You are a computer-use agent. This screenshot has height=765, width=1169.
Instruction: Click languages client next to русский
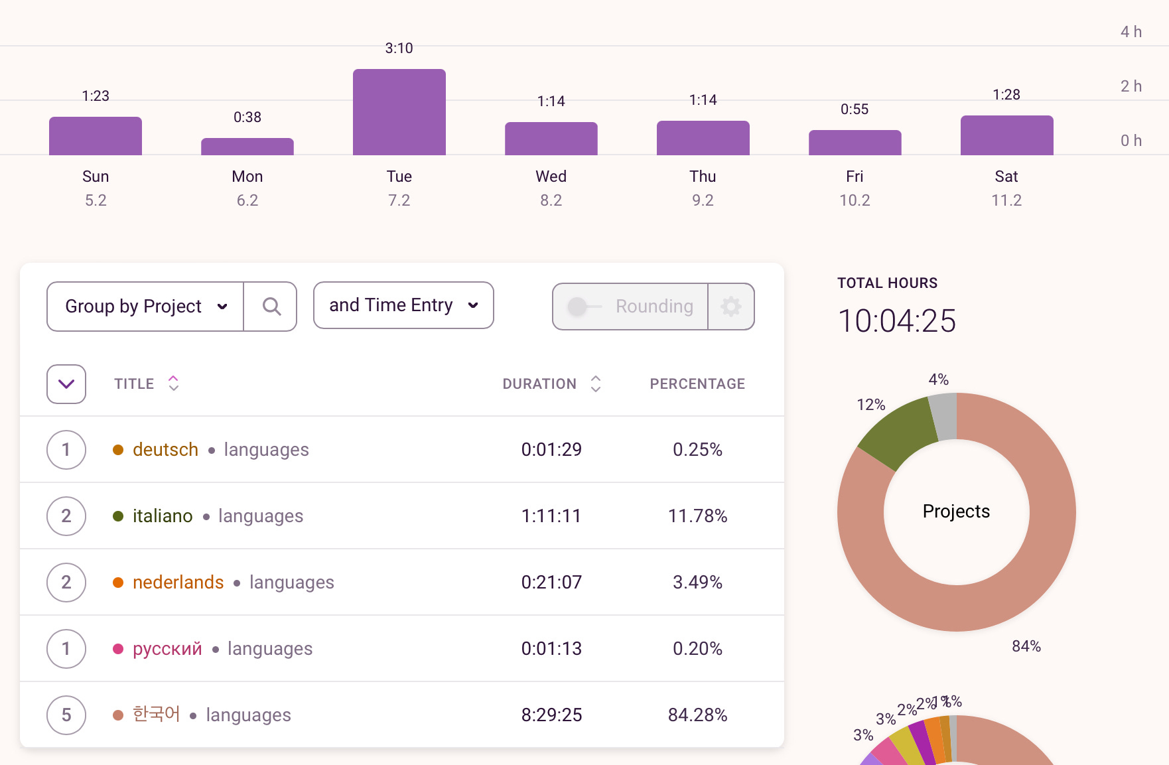[270, 649]
